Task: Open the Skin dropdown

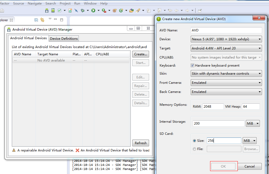Action: click(x=226, y=74)
